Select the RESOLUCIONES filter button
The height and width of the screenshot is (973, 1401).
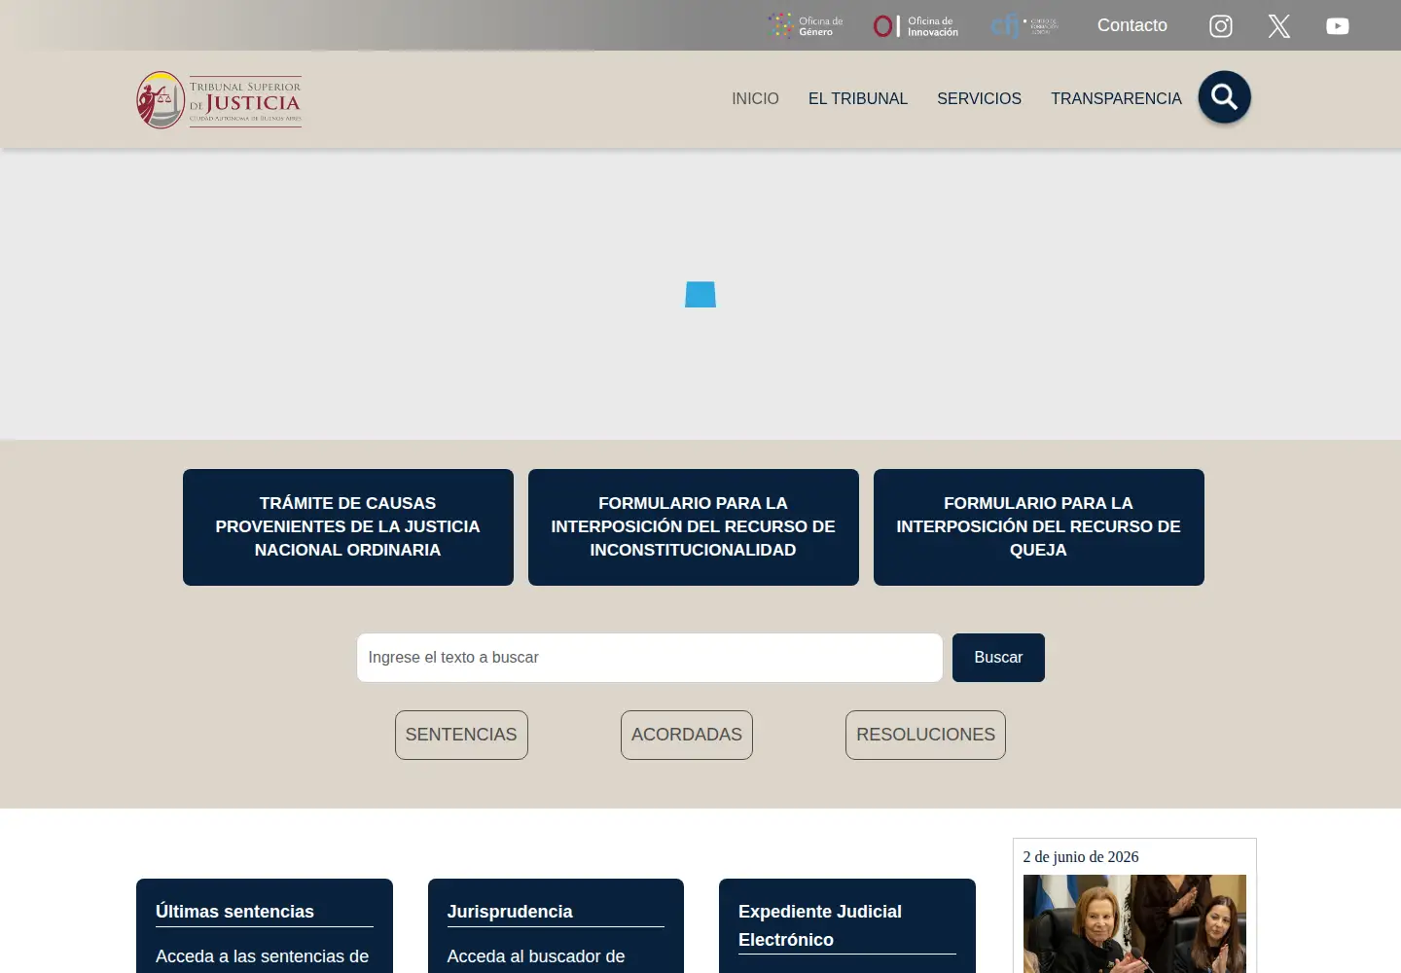click(925, 735)
